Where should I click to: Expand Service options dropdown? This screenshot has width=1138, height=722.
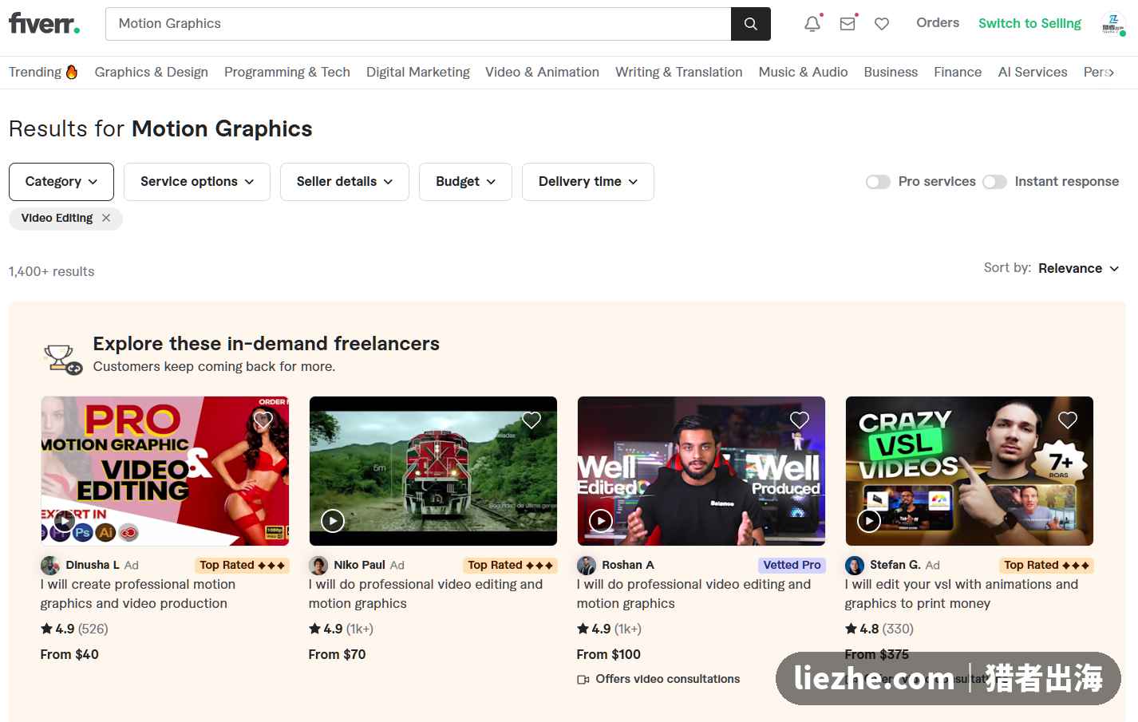click(x=197, y=182)
